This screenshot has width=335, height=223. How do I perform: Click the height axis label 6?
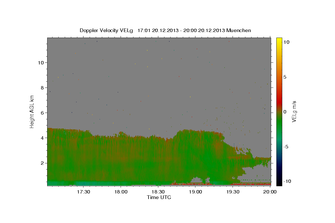pos(43,113)
